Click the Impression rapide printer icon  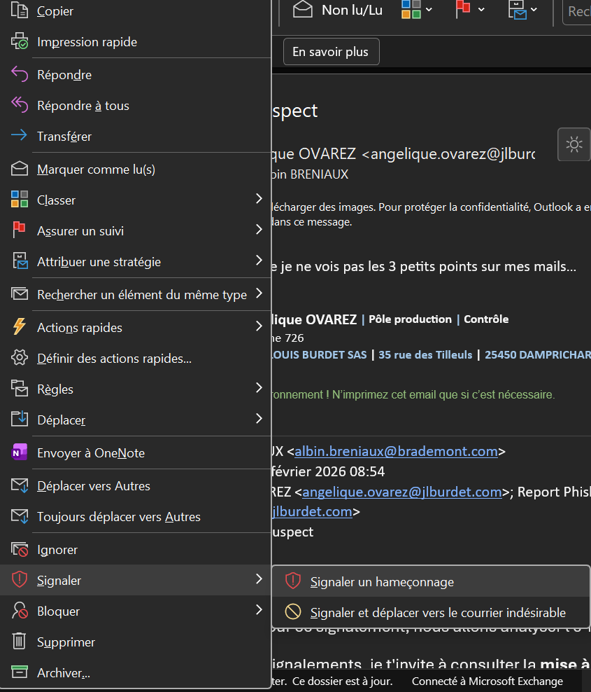[x=20, y=41]
